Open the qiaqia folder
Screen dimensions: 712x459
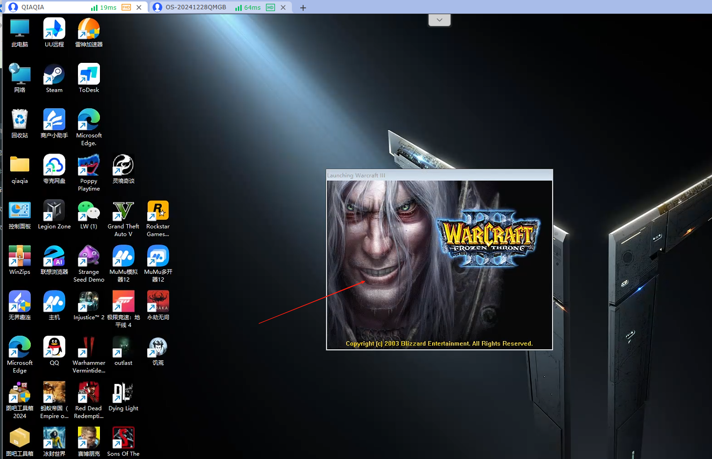(x=19, y=169)
